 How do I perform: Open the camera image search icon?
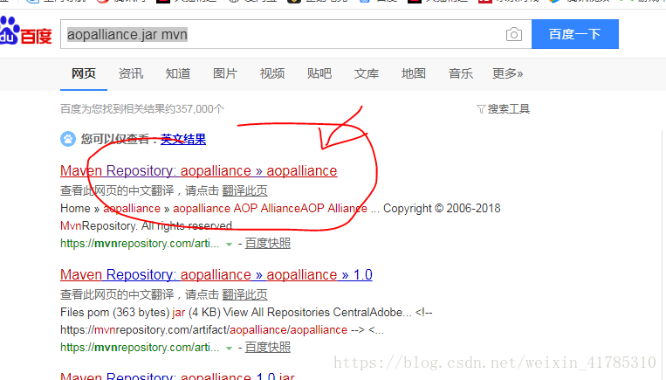[x=514, y=34]
